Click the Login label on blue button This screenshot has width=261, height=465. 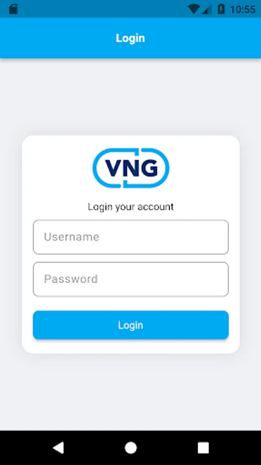click(x=130, y=326)
